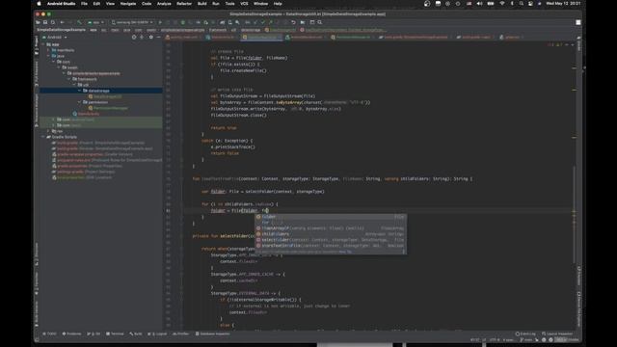The image size is (617, 347).
Task: Click the Navigate Back arrow icon
Action: [62, 22]
